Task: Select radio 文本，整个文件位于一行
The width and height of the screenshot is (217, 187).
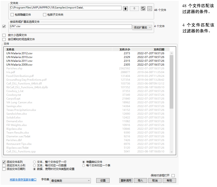Action: [x=35, y=162]
